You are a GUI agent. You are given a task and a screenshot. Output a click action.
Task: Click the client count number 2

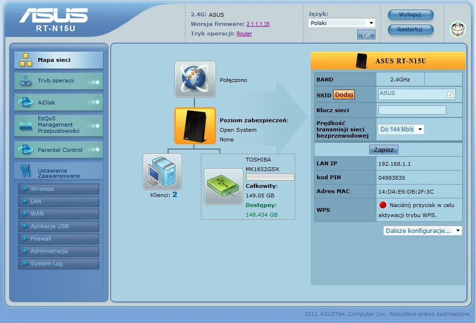[175, 195]
